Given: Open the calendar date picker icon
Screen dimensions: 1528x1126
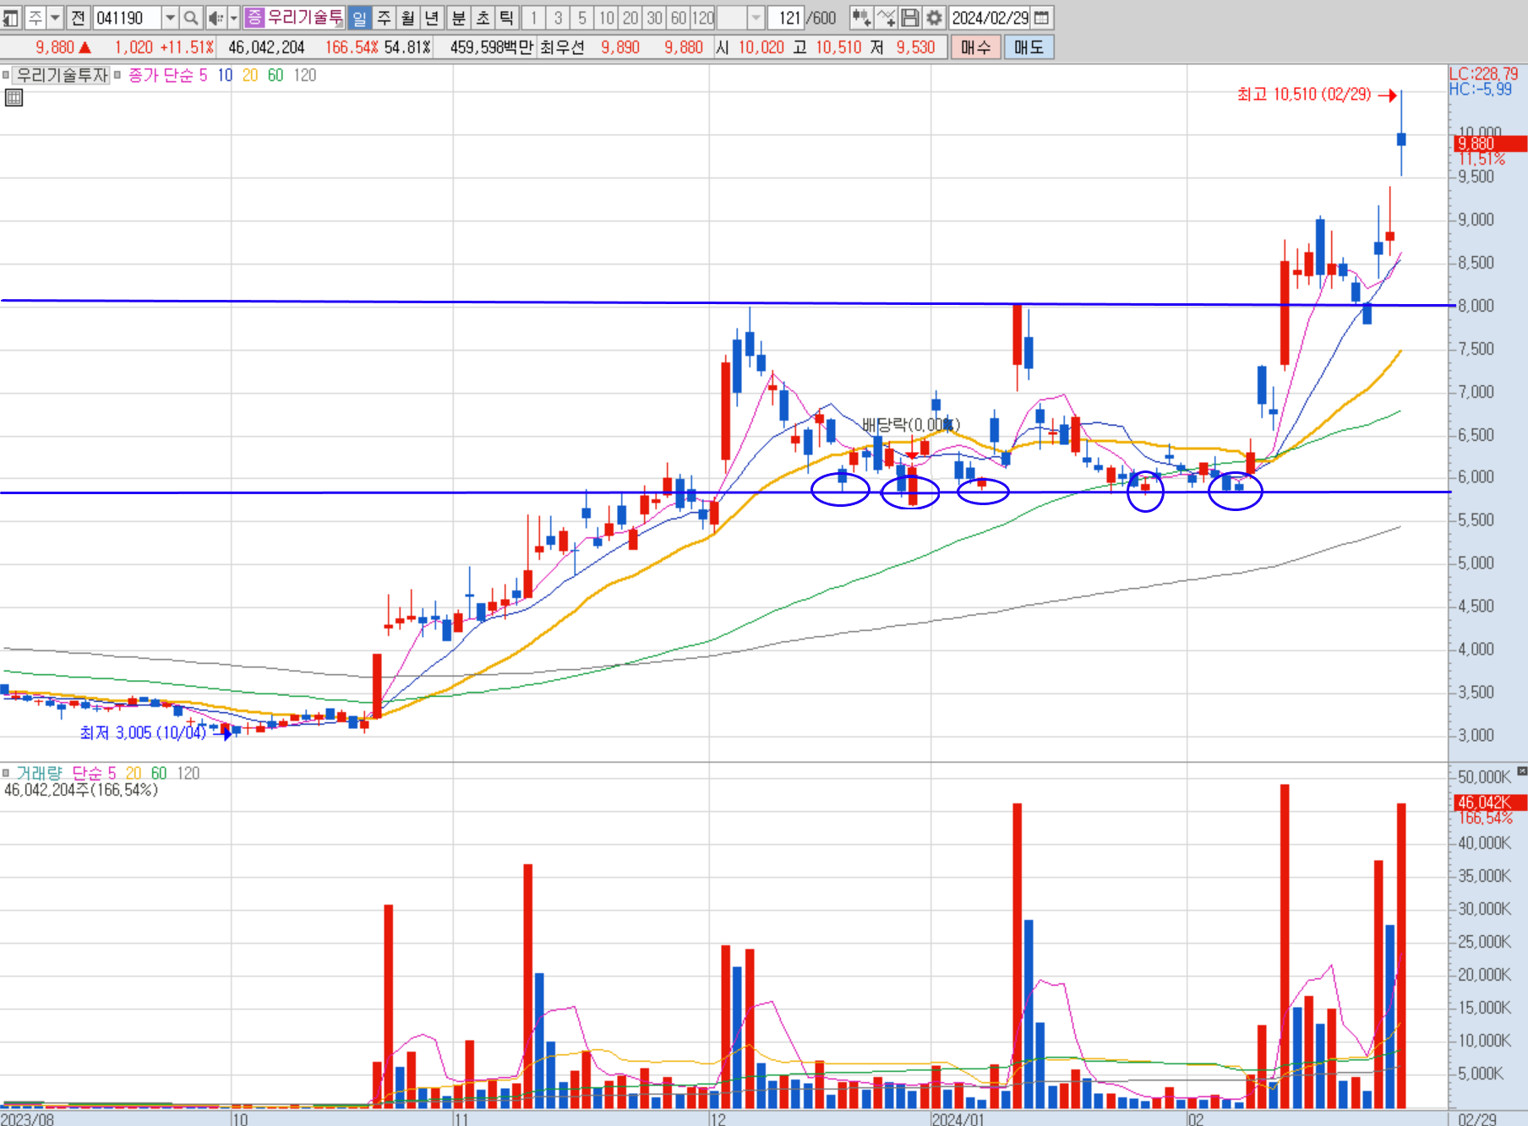Looking at the screenshot, I should pos(1042,18).
